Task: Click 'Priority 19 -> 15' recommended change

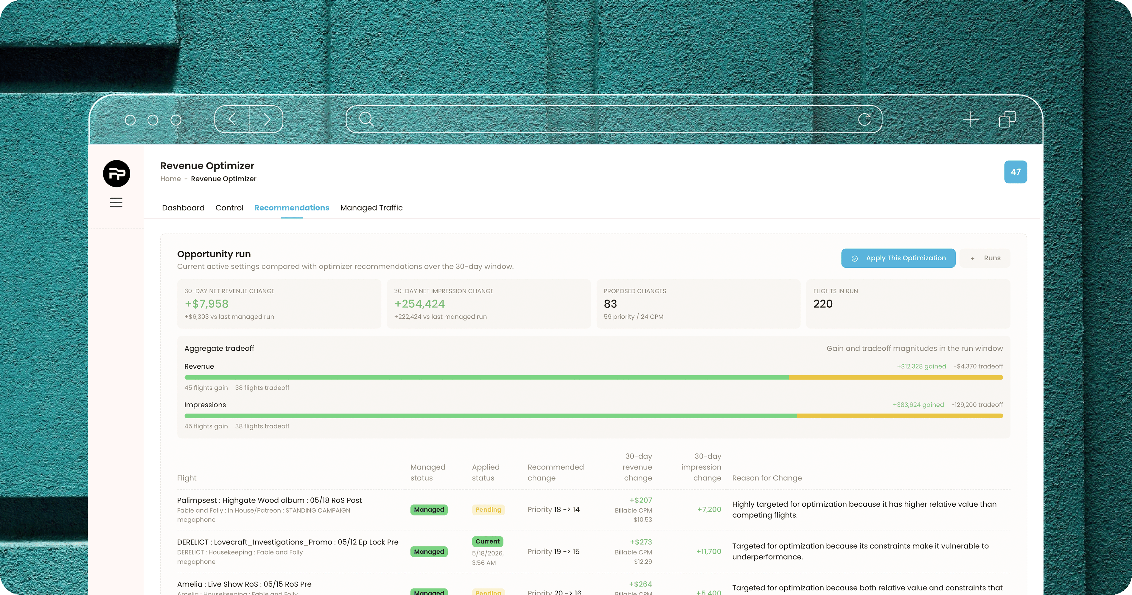Action: [554, 552]
